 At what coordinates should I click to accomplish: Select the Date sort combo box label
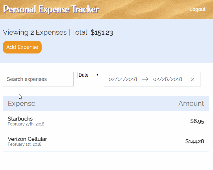84,75
